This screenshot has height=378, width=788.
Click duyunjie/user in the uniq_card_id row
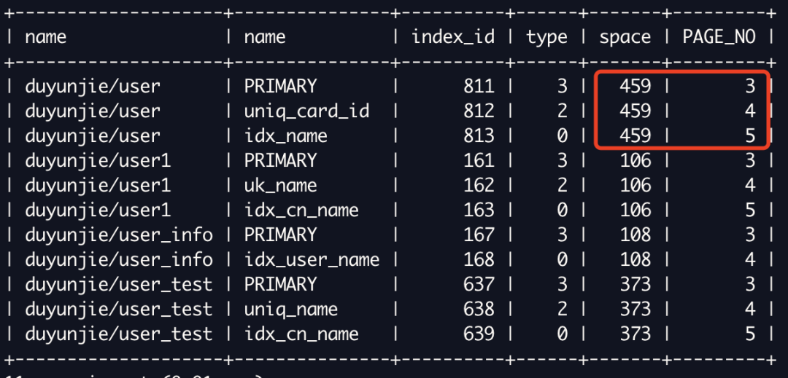93,111
